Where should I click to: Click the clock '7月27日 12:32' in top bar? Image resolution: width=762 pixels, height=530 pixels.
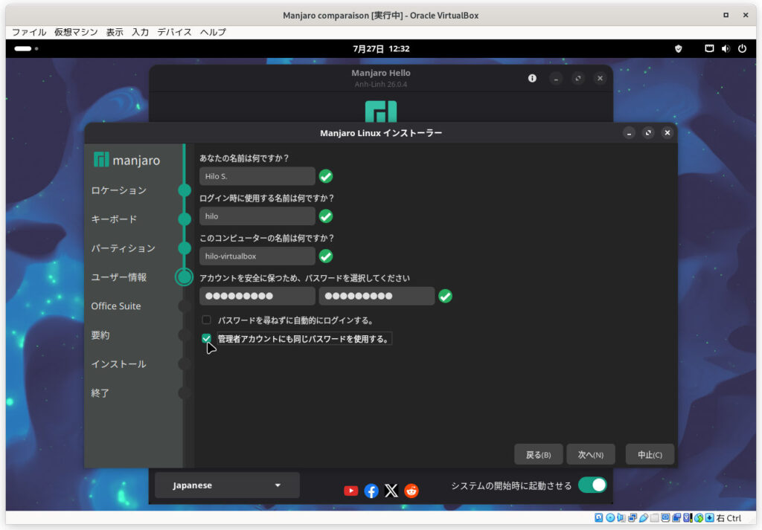pyautogui.click(x=381, y=48)
